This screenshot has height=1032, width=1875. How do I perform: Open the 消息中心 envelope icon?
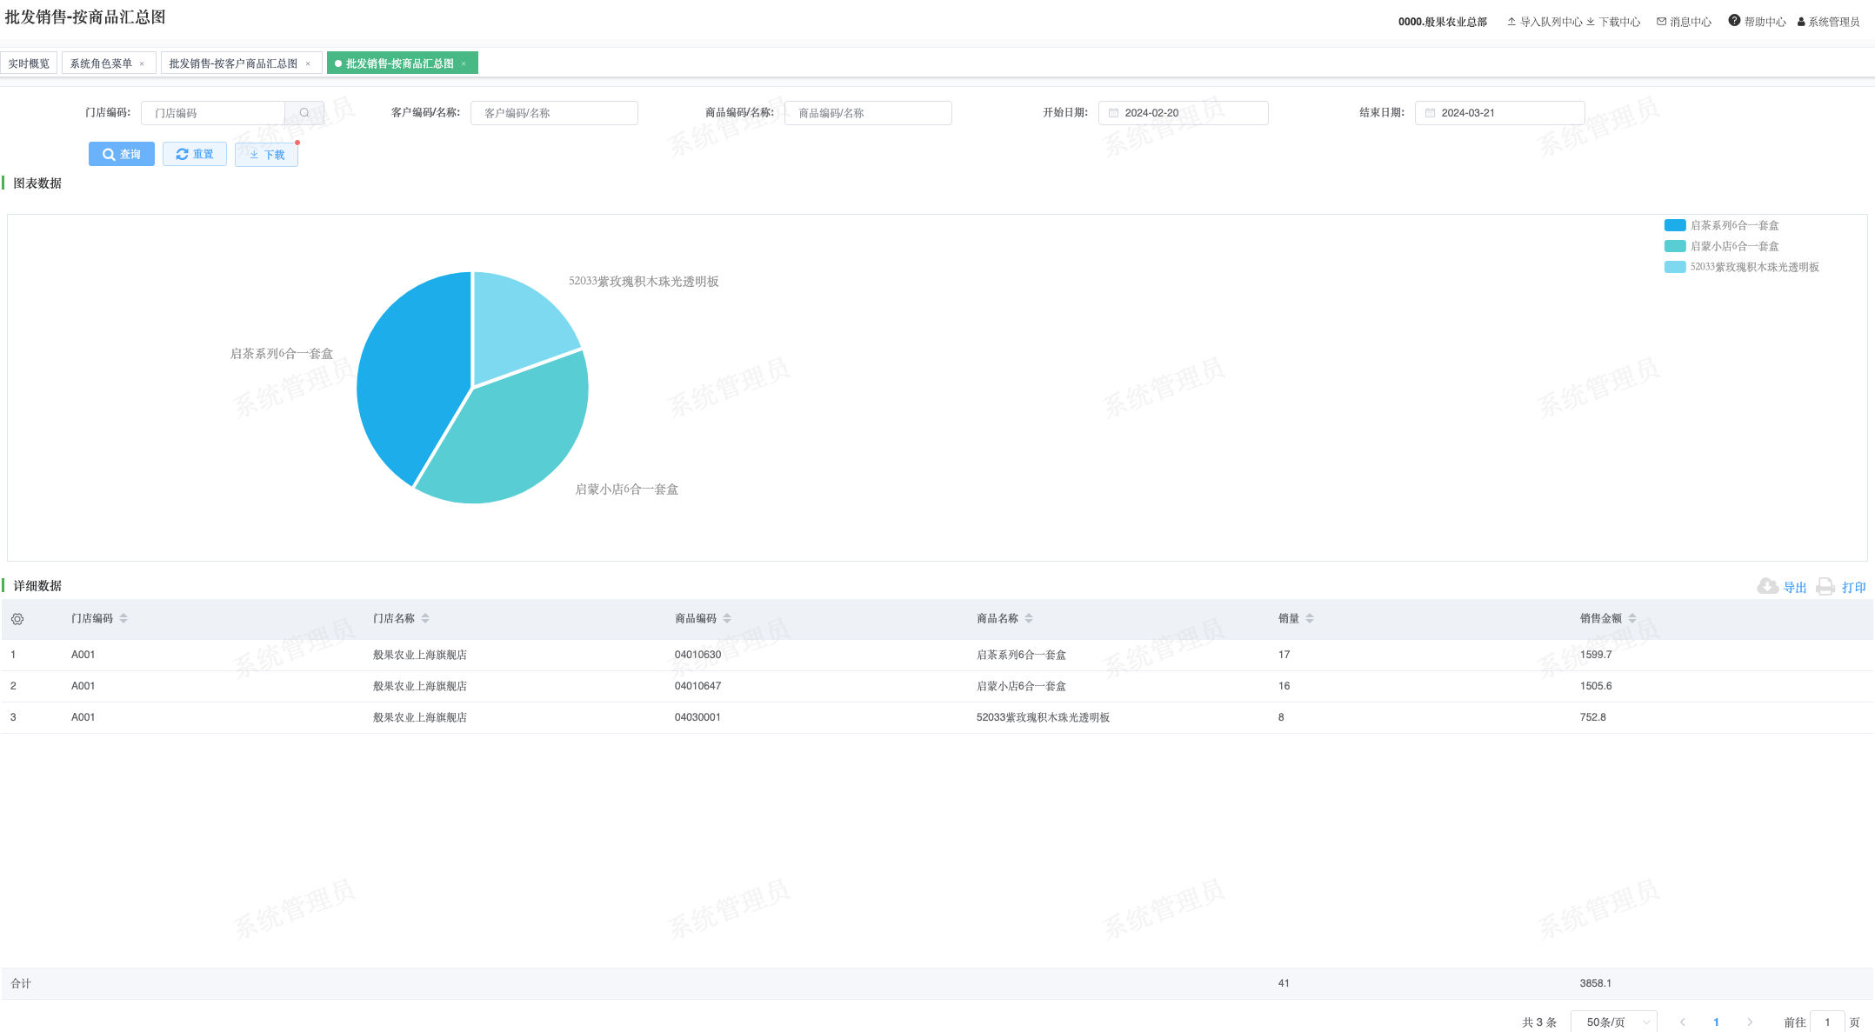coord(1661,22)
